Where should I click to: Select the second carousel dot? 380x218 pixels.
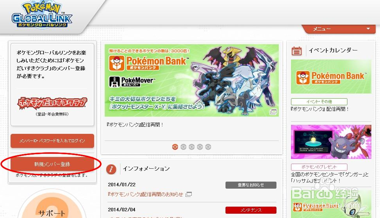tap(184, 147)
